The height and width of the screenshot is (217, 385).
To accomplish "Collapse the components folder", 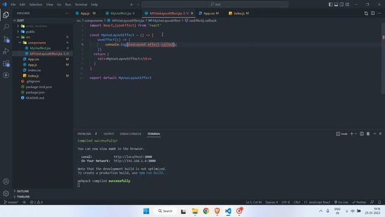I will [20, 43].
